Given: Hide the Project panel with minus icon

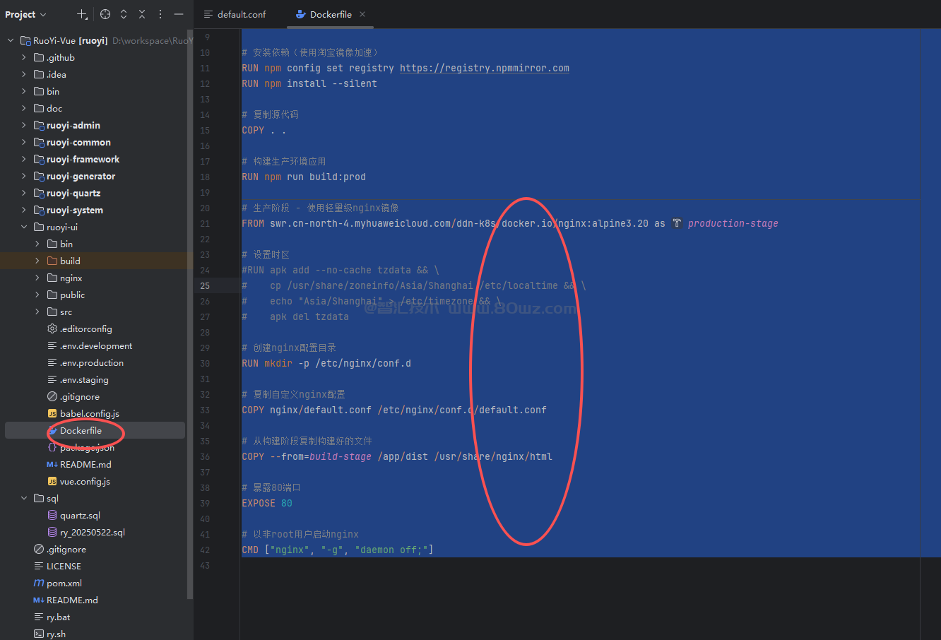Looking at the screenshot, I should (179, 14).
